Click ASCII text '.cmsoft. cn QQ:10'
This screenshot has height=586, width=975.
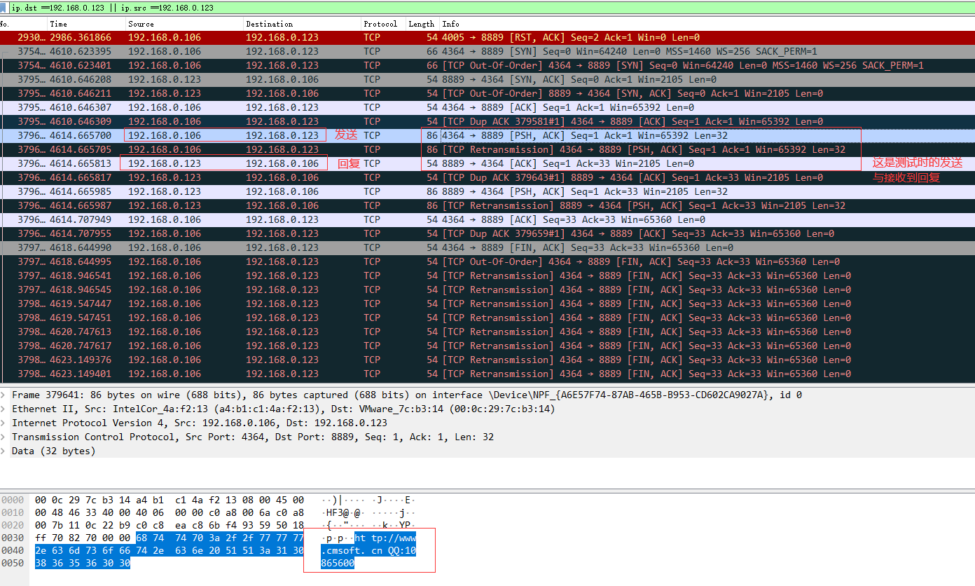tap(368, 550)
